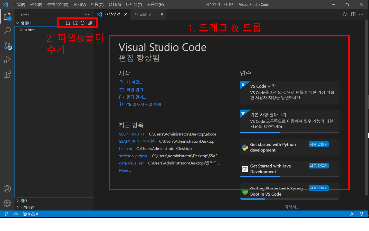Click the branch icon in status bar
The width and height of the screenshot is (369, 231).
[6, 214]
